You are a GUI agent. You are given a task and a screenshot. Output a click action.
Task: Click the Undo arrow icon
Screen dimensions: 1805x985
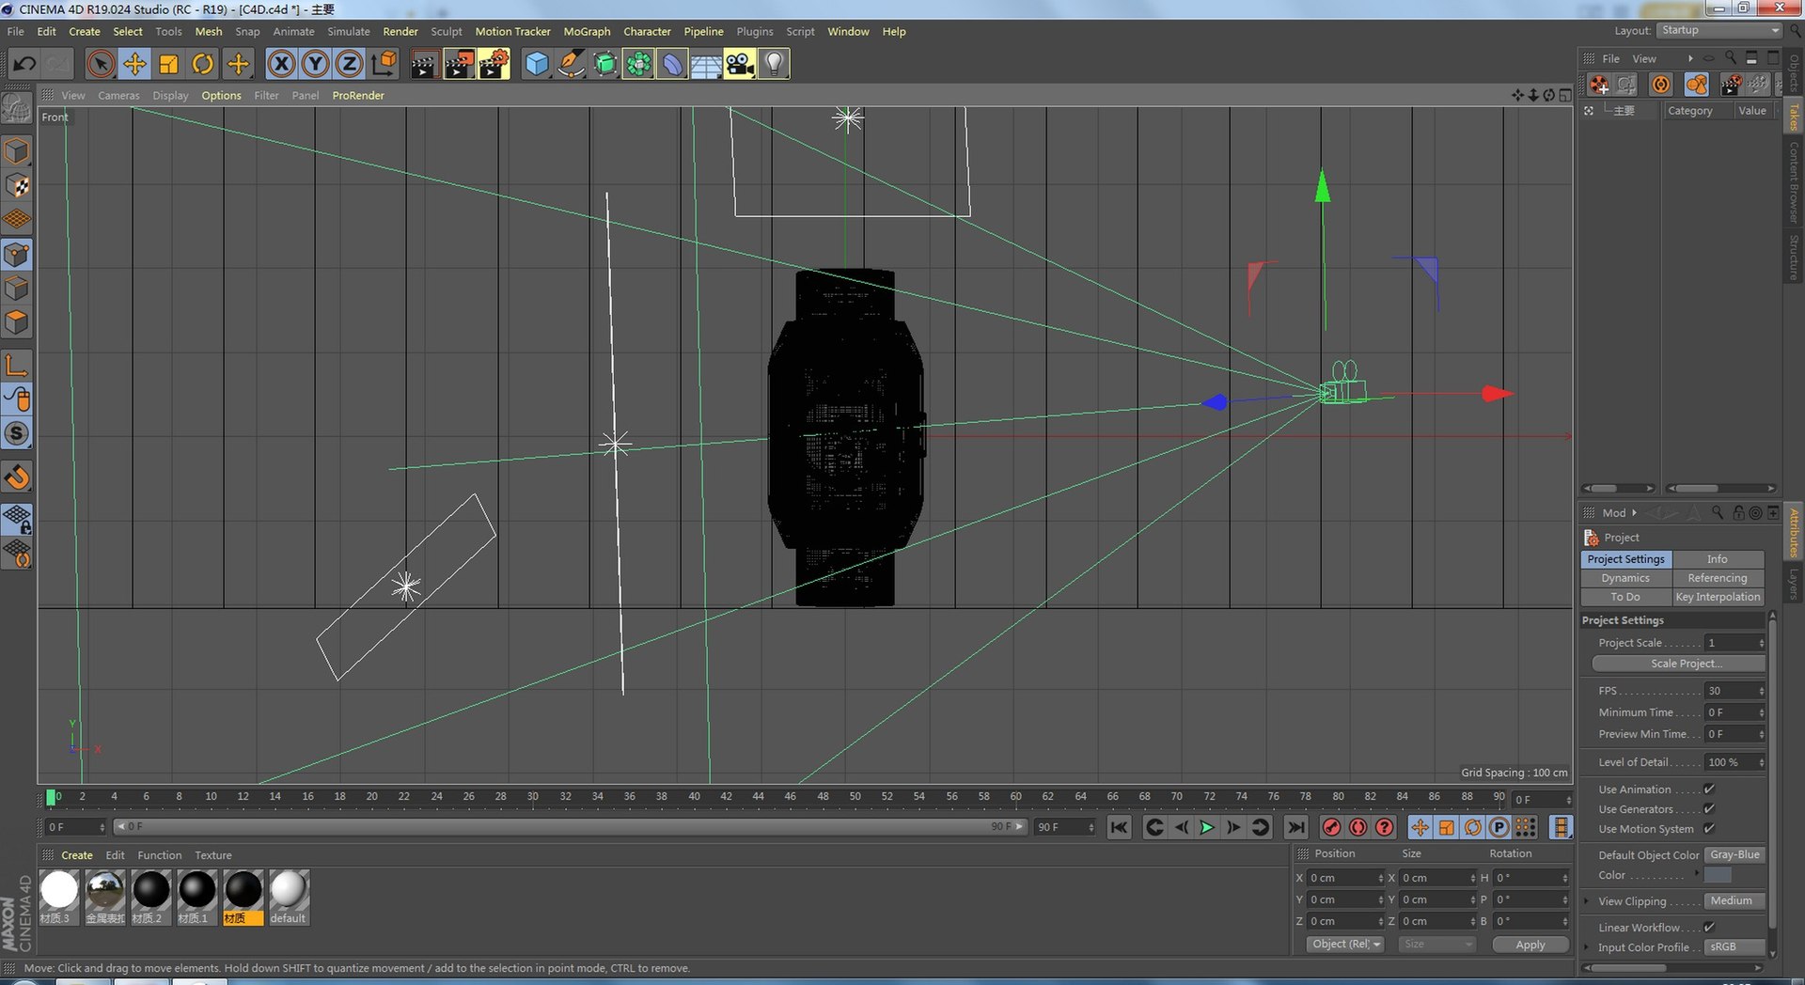[x=24, y=64]
